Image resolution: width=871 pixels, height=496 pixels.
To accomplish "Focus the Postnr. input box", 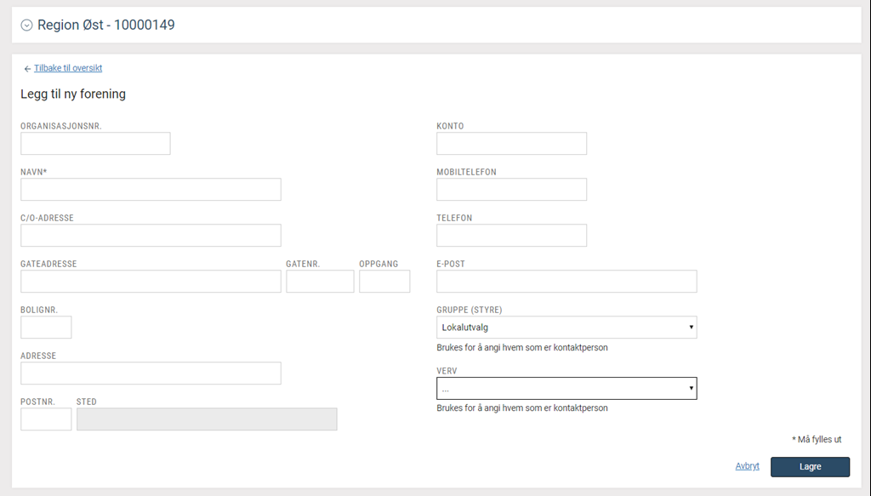I will (x=46, y=419).
